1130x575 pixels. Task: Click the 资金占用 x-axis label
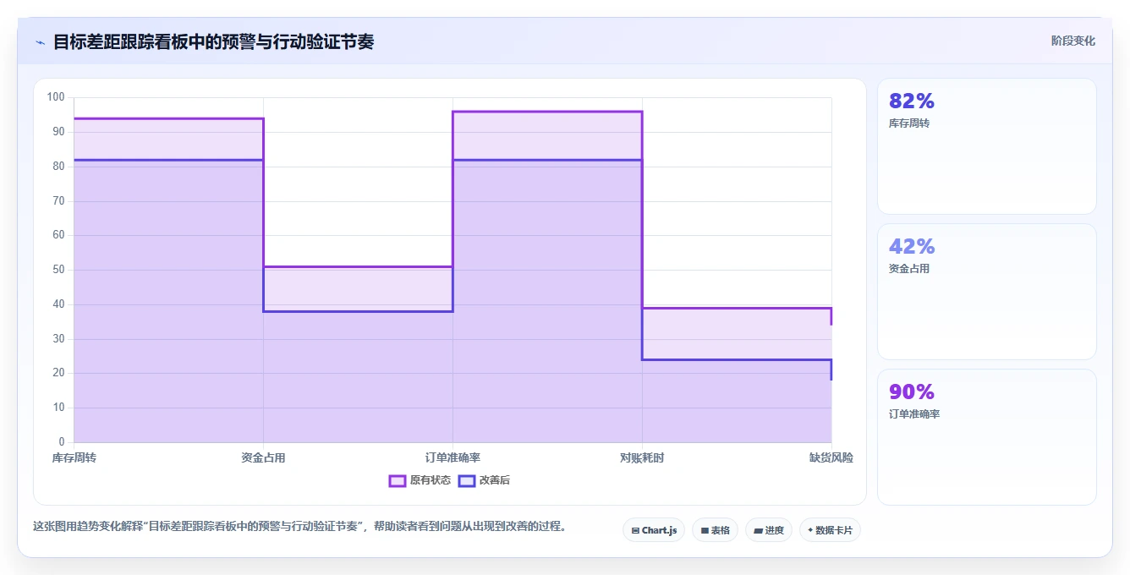[263, 457]
